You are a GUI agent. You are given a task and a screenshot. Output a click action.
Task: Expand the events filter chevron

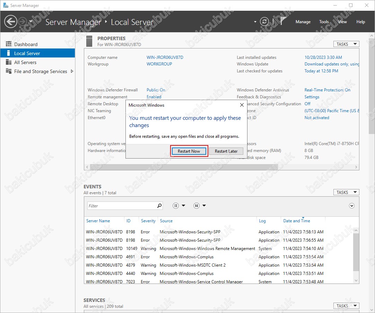tap(351, 206)
